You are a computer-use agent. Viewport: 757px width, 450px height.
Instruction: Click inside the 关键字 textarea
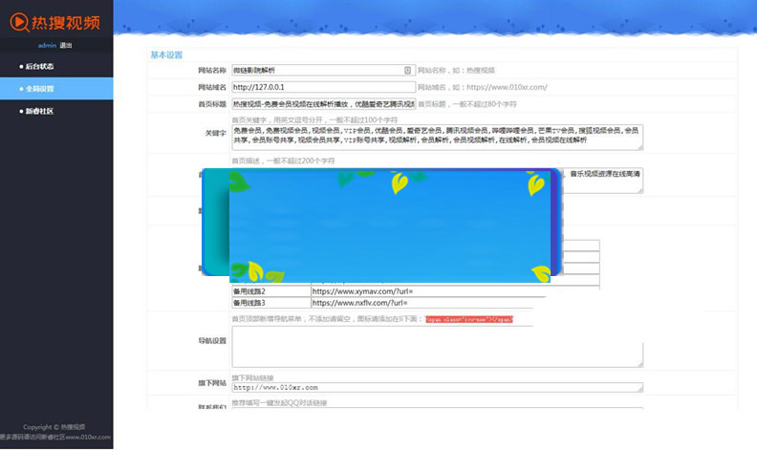click(x=437, y=137)
